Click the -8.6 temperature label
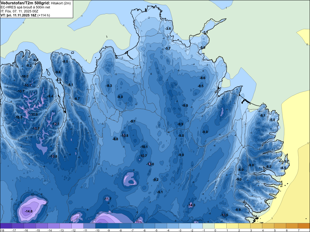 click(202, 78)
